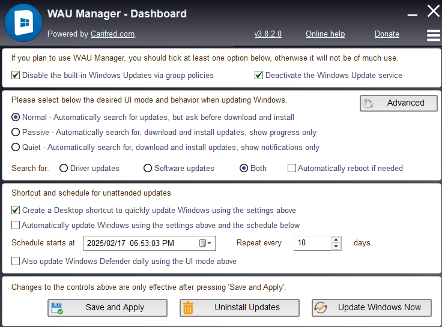This screenshot has height=327, width=442.
Task: Click the gear icon on Advanced button
Action: click(368, 103)
